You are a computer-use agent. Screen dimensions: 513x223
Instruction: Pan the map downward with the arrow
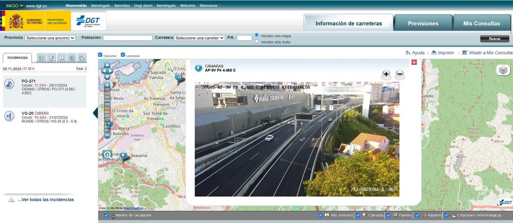(107, 77)
